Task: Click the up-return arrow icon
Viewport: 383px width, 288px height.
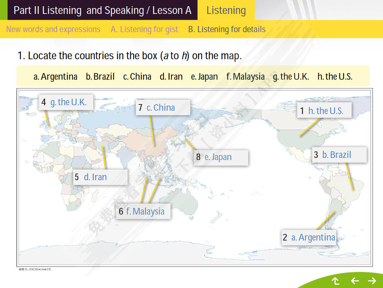Action: tap(336, 281)
